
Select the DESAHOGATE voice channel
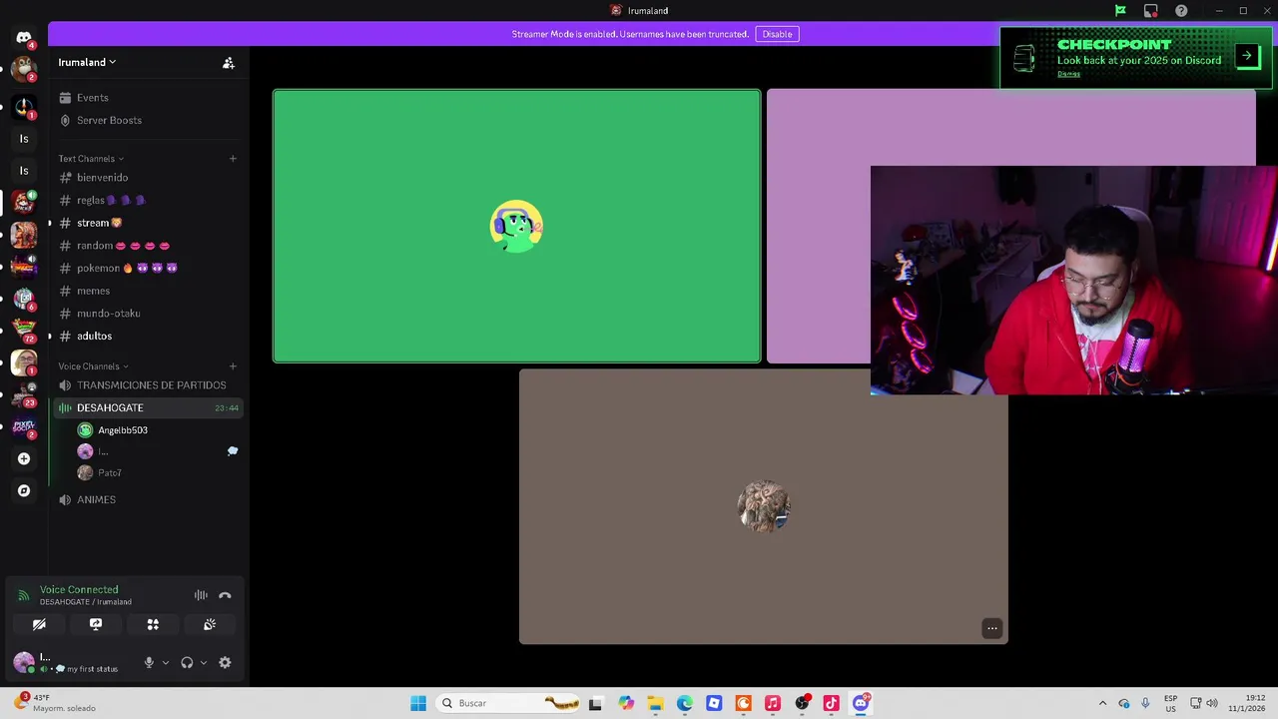[150, 407]
